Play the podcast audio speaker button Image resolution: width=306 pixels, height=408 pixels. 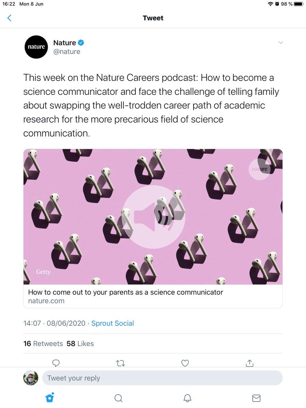pyautogui.click(x=153, y=217)
